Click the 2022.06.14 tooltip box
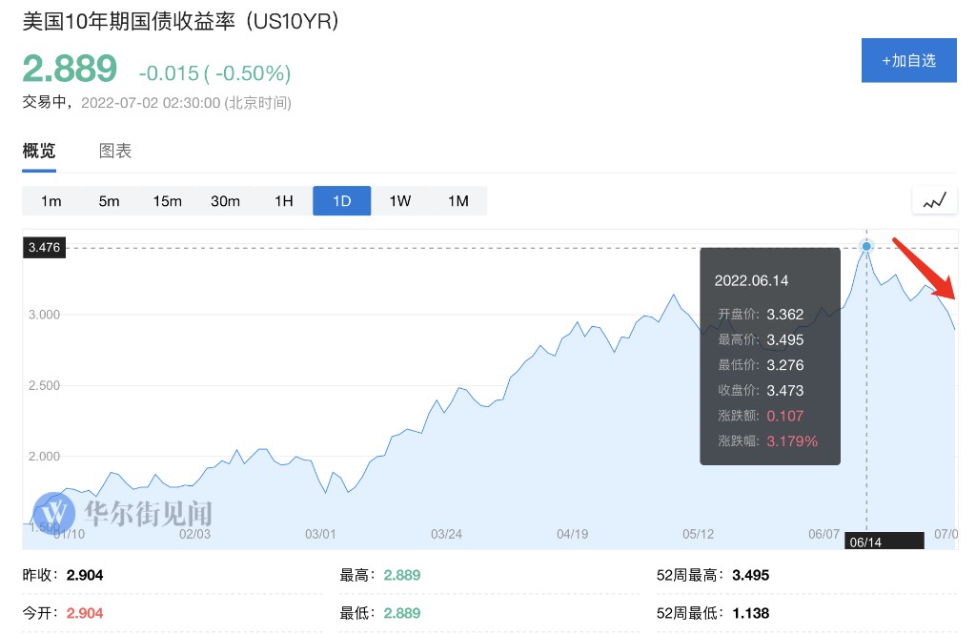 770,357
